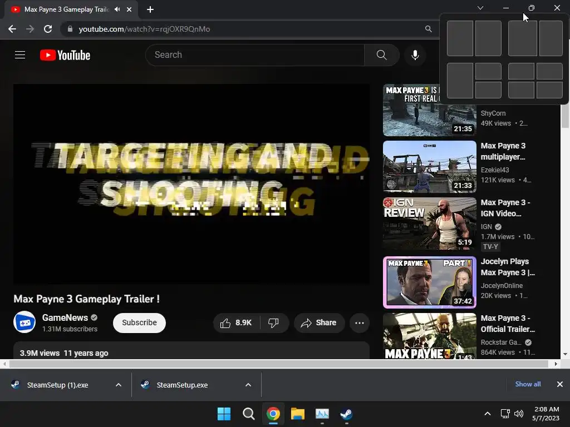This screenshot has width=570, height=427.
Task: Open 'Jocelyn Plays Max Payne 3' title
Action: pos(508,267)
